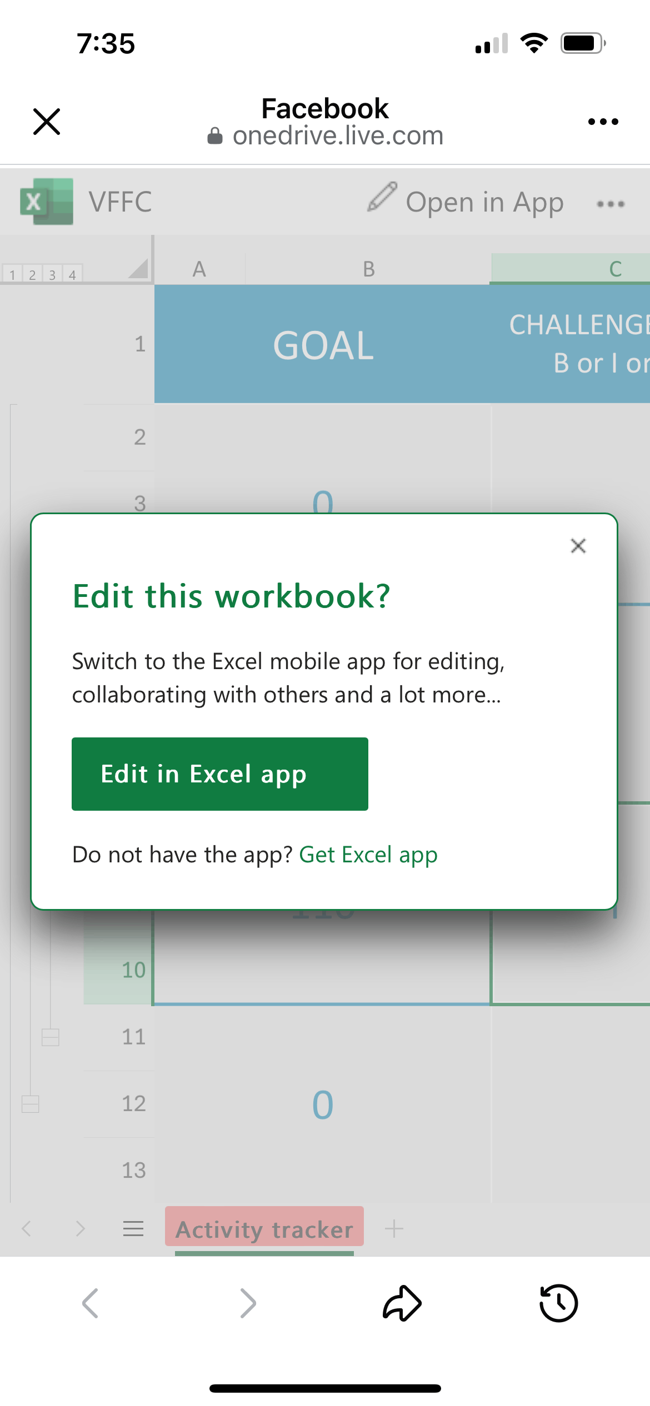
Task: Select outline level 2 button
Action: [x=32, y=274]
